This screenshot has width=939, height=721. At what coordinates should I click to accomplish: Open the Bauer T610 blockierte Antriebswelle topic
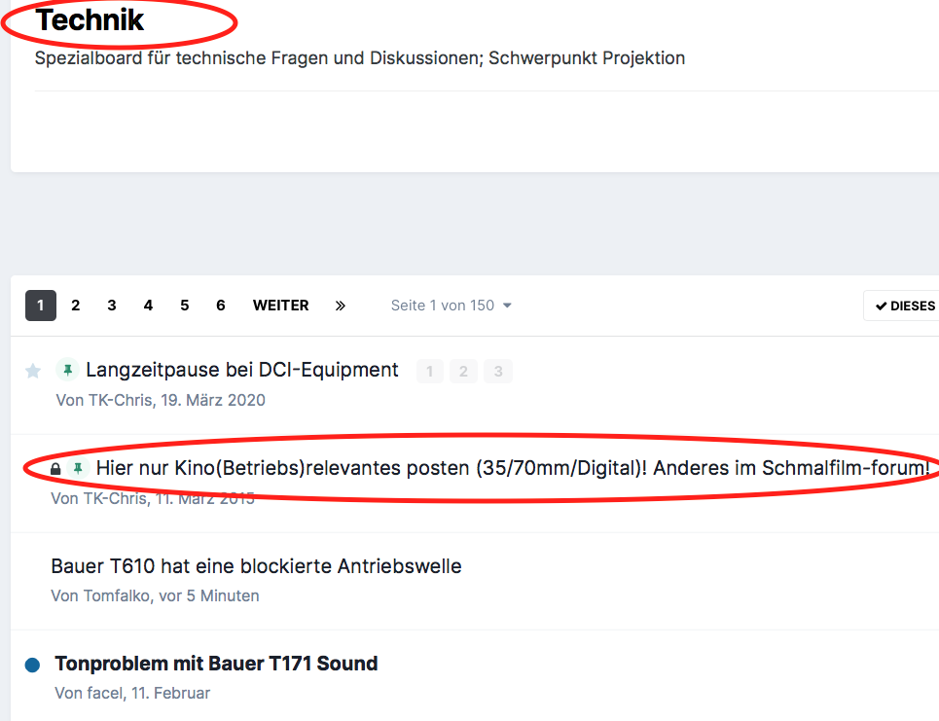point(256,566)
